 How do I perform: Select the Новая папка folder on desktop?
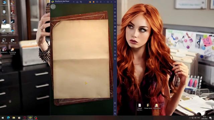pos(148,106)
